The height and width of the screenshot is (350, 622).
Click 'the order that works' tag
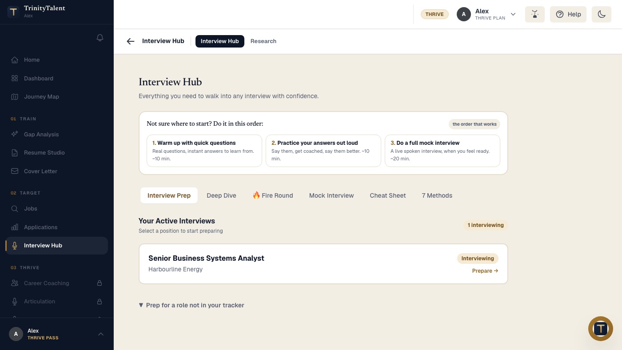click(x=474, y=124)
